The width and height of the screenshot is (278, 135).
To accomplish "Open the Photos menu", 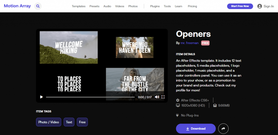I will (x=133, y=6).
